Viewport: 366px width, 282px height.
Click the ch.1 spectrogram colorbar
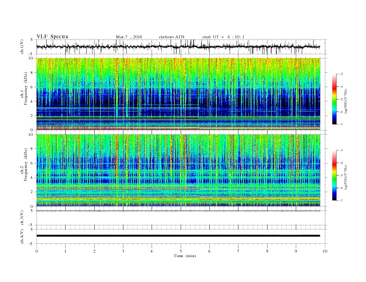pos(334,99)
